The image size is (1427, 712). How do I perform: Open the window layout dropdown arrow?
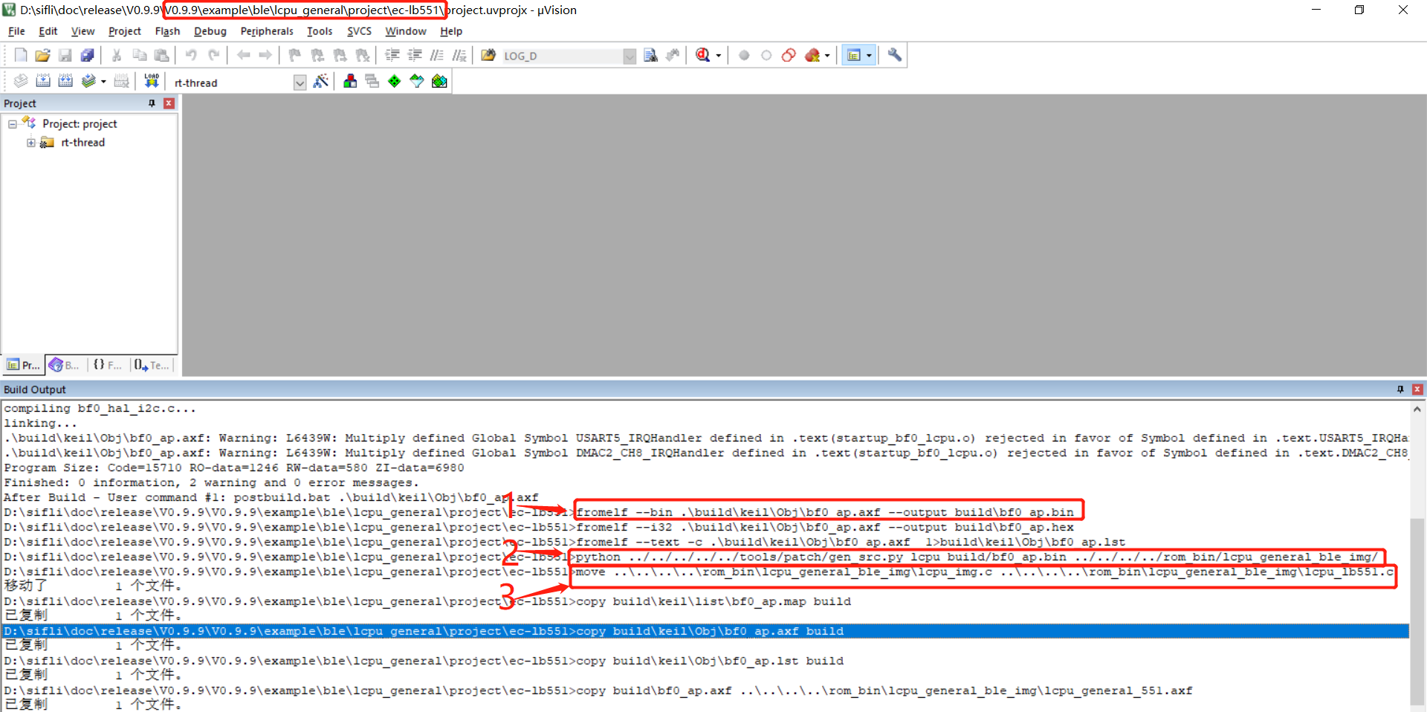pos(869,56)
